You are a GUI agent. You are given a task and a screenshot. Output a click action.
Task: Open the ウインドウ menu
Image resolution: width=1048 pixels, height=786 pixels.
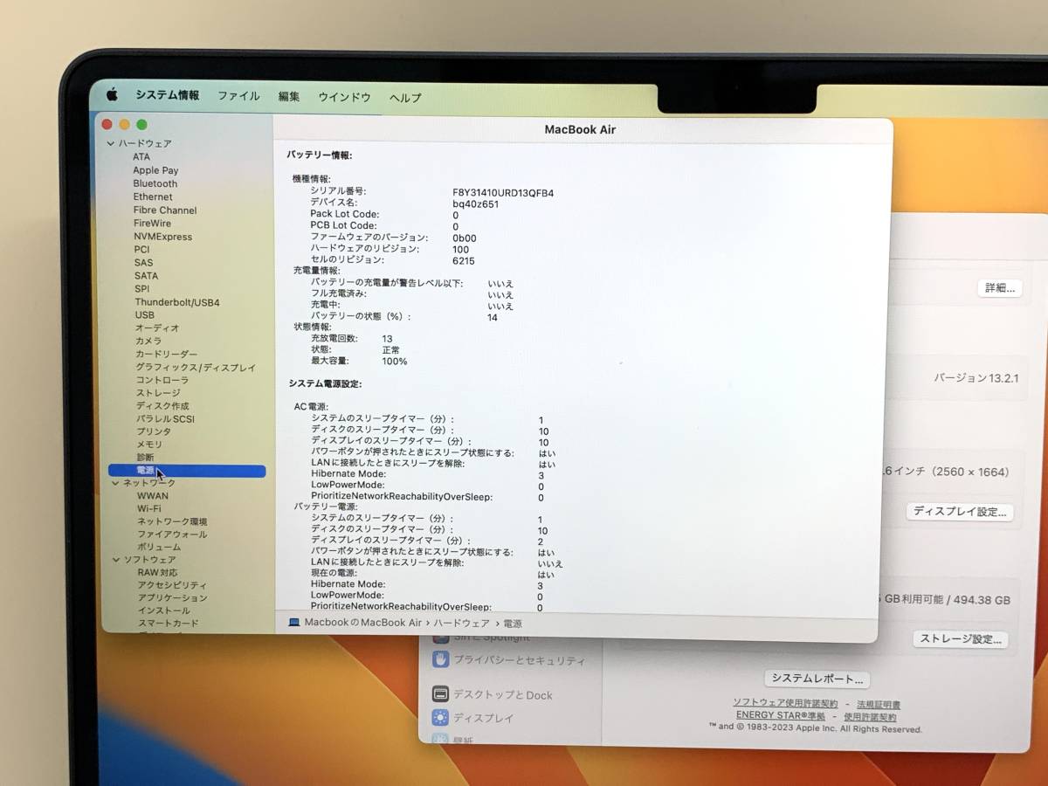point(344,97)
